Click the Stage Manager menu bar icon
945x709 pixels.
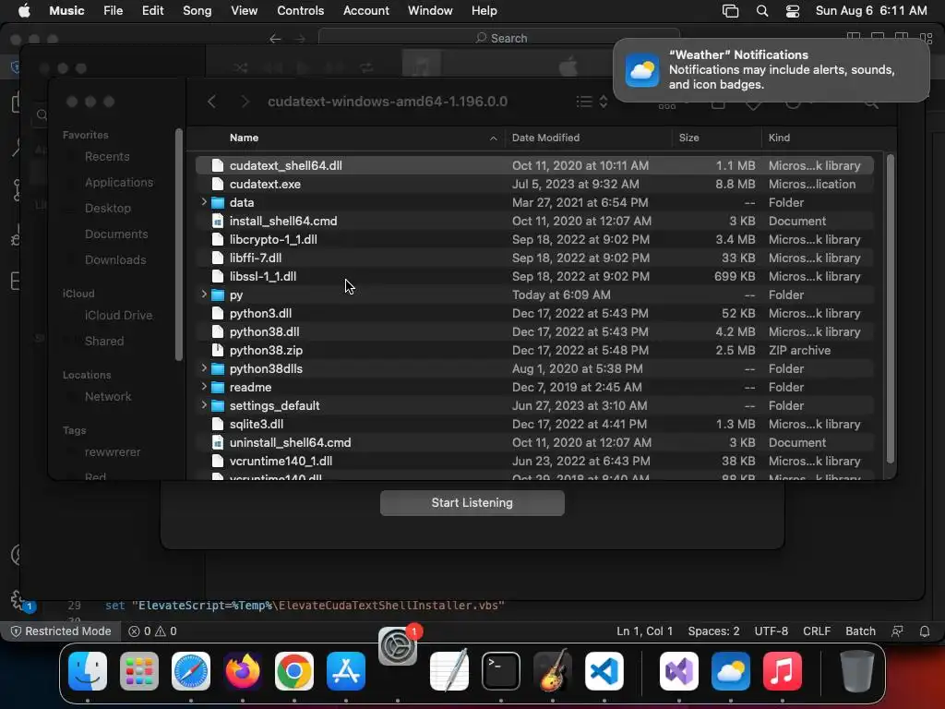pyautogui.click(x=731, y=11)
